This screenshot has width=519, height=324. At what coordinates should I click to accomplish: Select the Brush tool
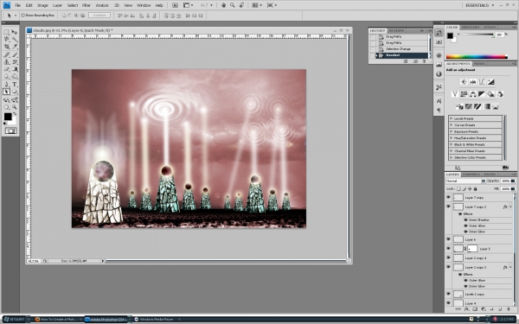(x=14, y=54)
